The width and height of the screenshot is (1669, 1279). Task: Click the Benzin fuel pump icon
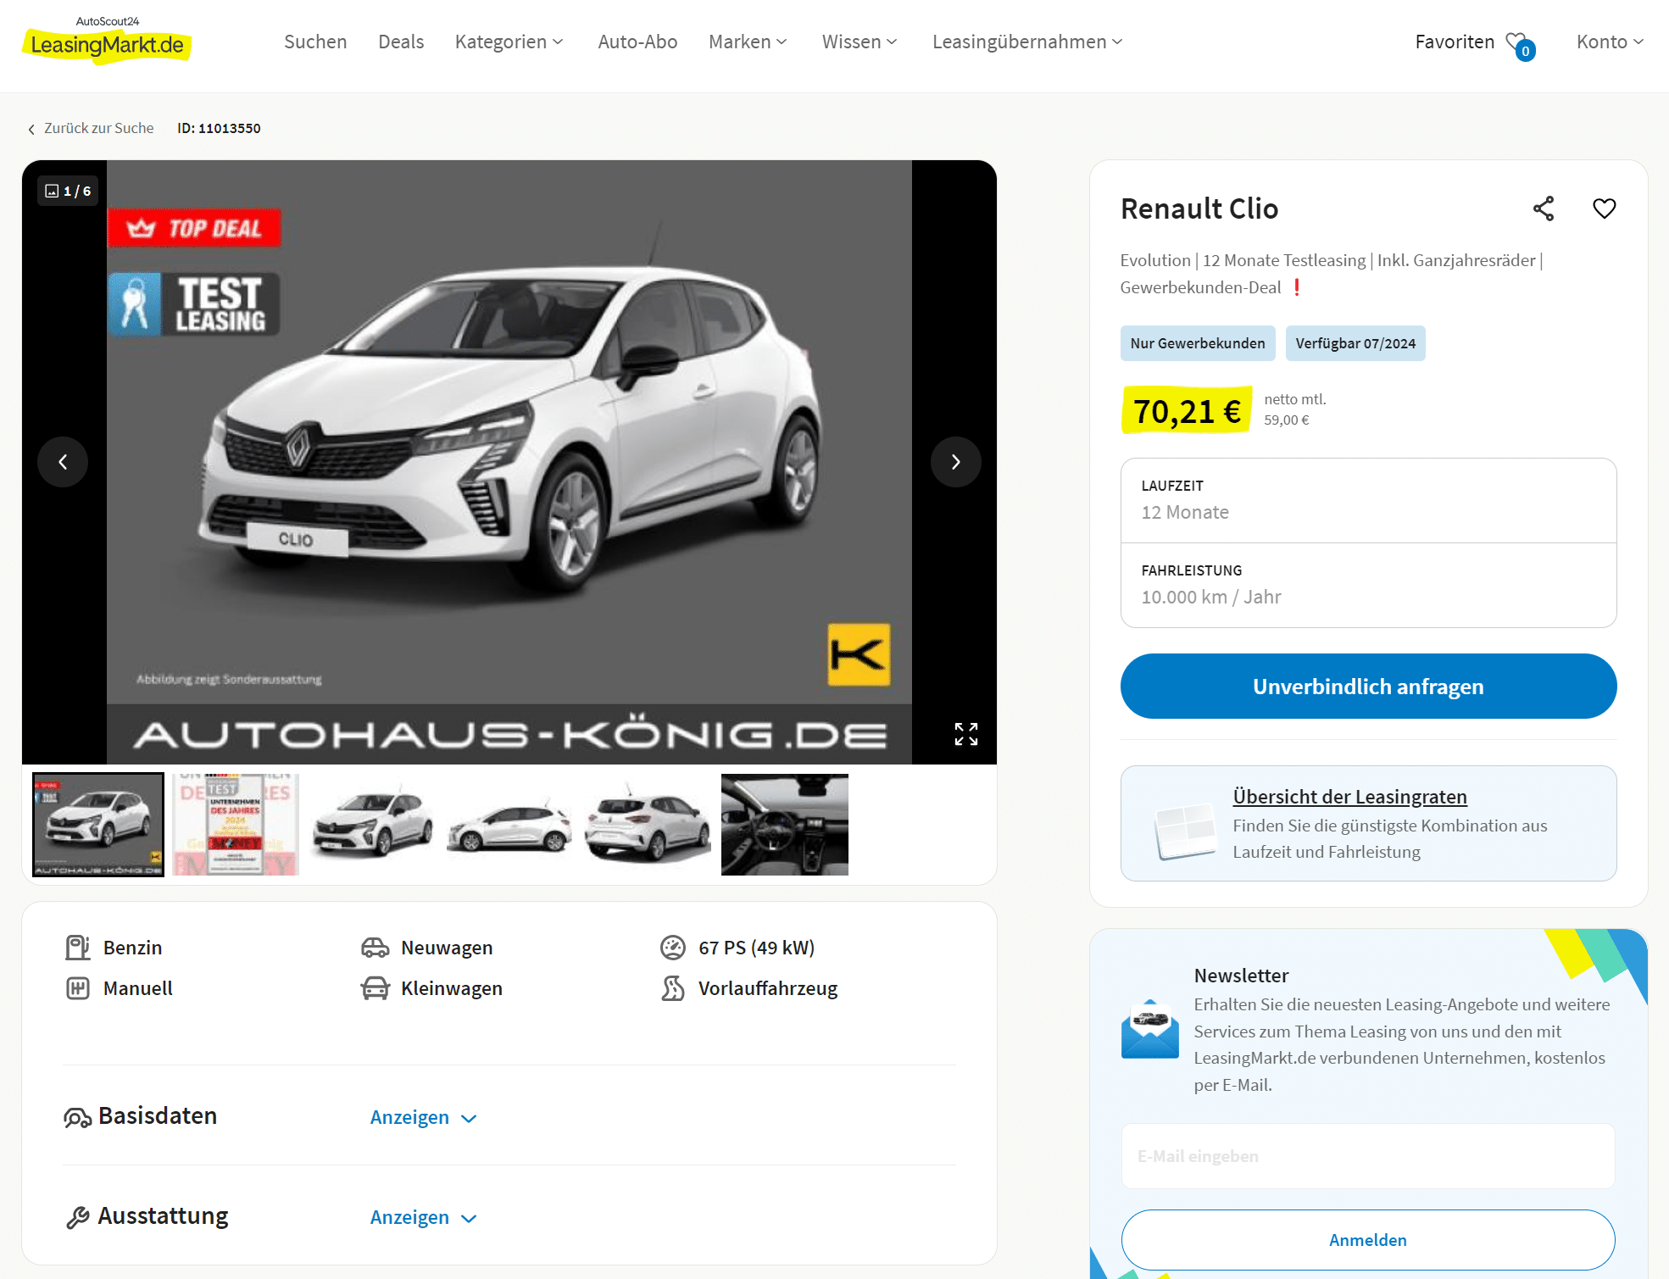pos(78,948)
